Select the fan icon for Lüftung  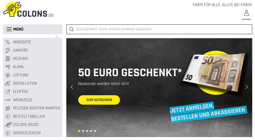coord(8,75)
